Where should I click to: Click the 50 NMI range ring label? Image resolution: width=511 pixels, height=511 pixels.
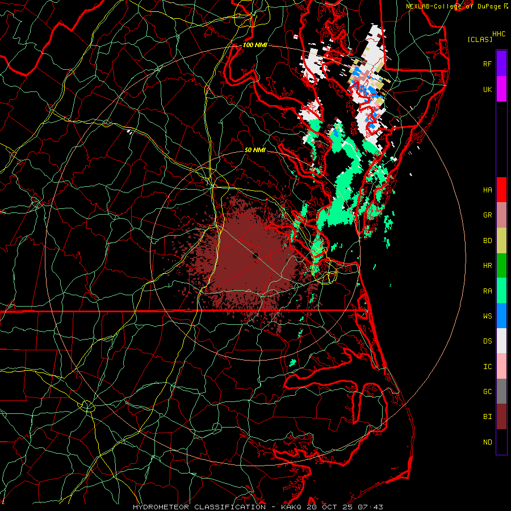pyautogui.click(x=255, y=150)
